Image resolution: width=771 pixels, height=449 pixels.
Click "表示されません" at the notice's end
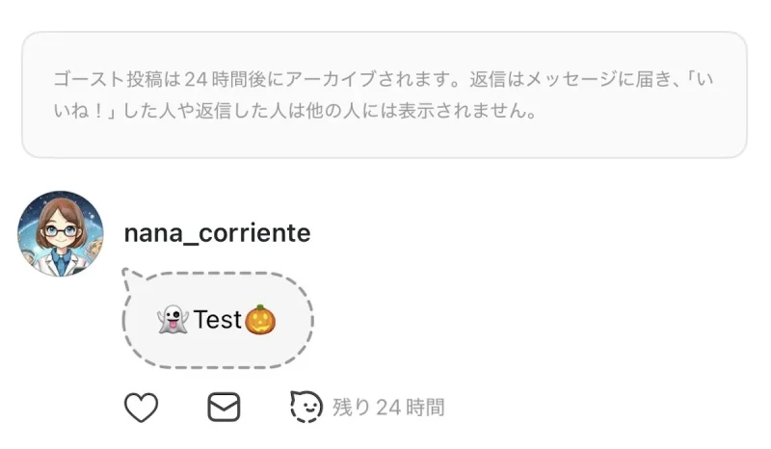tap(476, 111)
